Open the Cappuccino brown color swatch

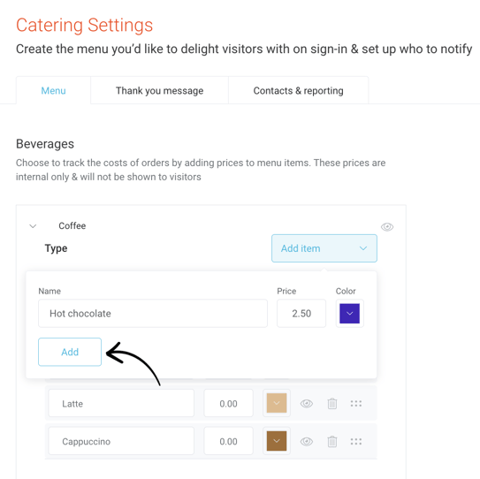pyautogui.click(x=277, y=441)
